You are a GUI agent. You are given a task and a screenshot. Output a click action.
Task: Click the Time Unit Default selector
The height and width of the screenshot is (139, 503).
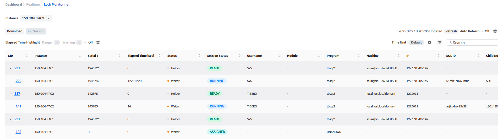[416, 42]
